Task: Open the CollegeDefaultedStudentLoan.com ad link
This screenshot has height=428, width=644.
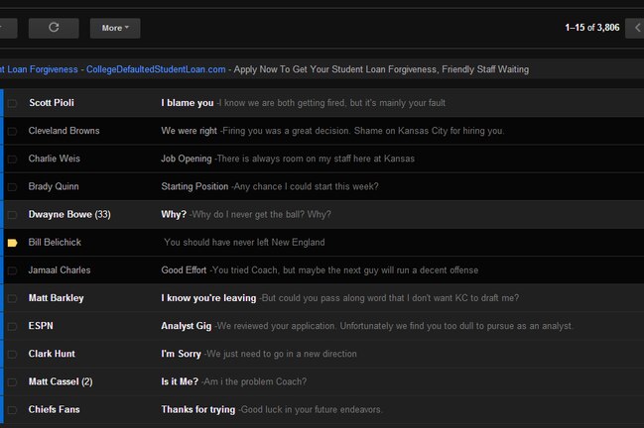Action: tap(156, 69)
